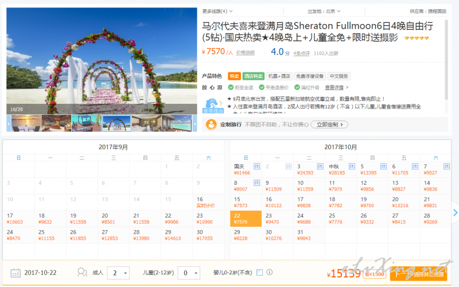Select highlighted October 22 priced ¥7570
459x287 pixels.
pos(246,219)
